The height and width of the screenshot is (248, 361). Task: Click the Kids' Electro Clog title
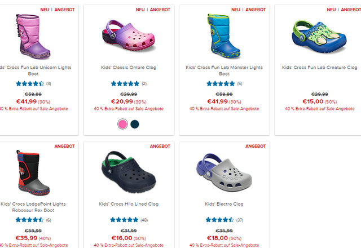pyautogui.click(x=224, y=204)
